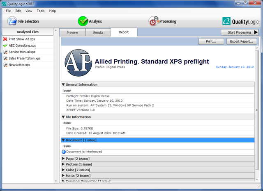
Task: Select Newsletter.xps in the file list
Action: 19,65
